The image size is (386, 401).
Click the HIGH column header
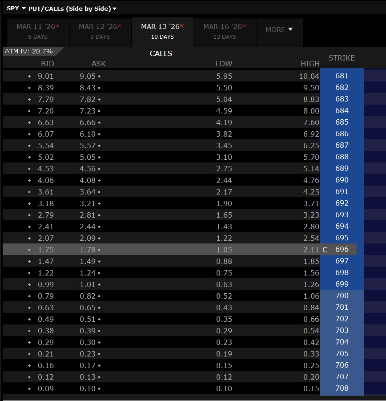pos(310,64)
